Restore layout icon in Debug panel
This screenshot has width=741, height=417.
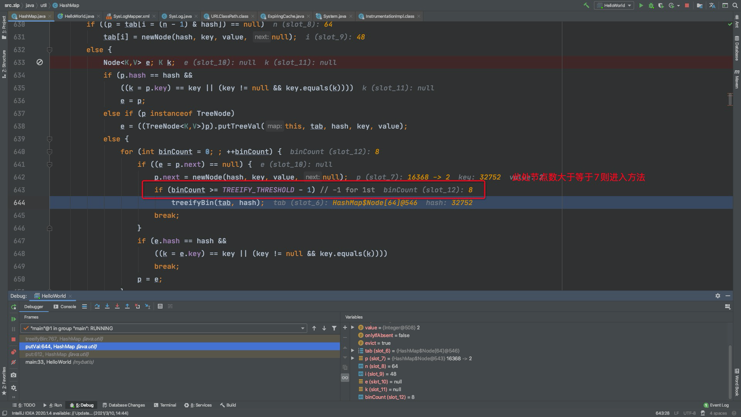coord(727,307)
